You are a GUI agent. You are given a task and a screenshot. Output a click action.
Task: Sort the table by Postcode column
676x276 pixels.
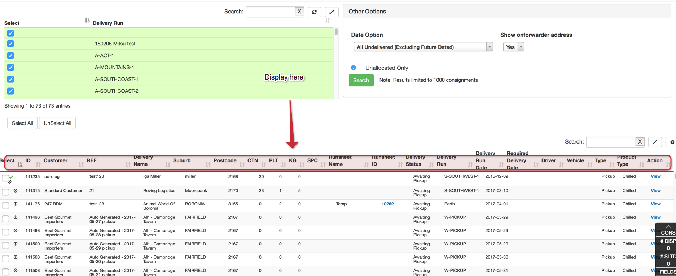point(242,164)
